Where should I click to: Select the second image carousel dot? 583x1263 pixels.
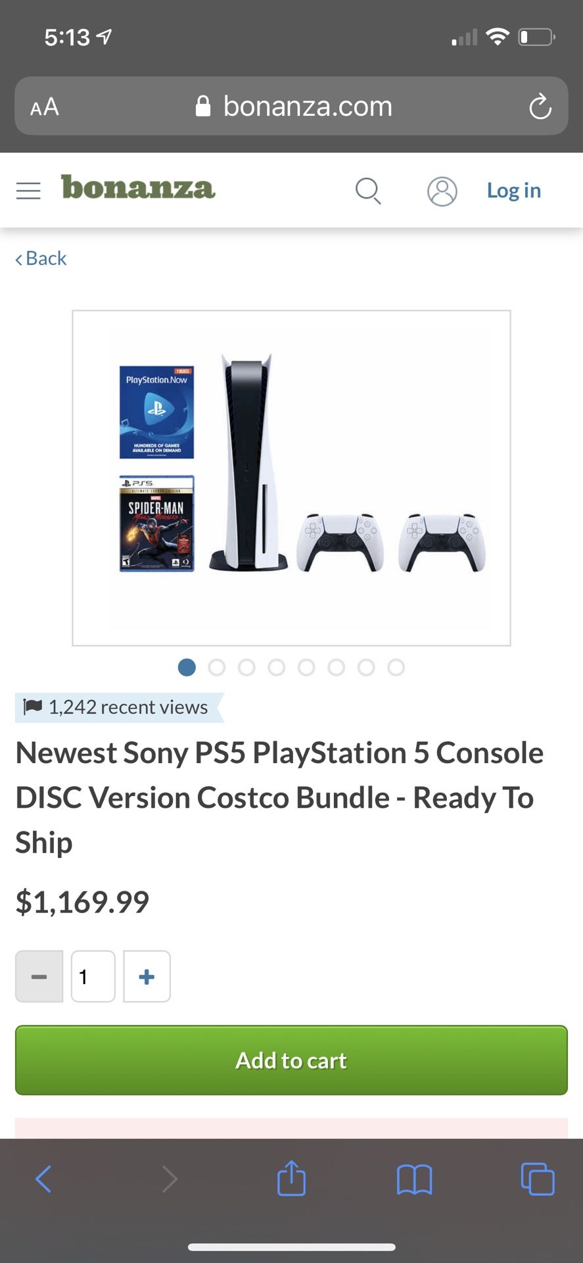click(x=216, y=668)
